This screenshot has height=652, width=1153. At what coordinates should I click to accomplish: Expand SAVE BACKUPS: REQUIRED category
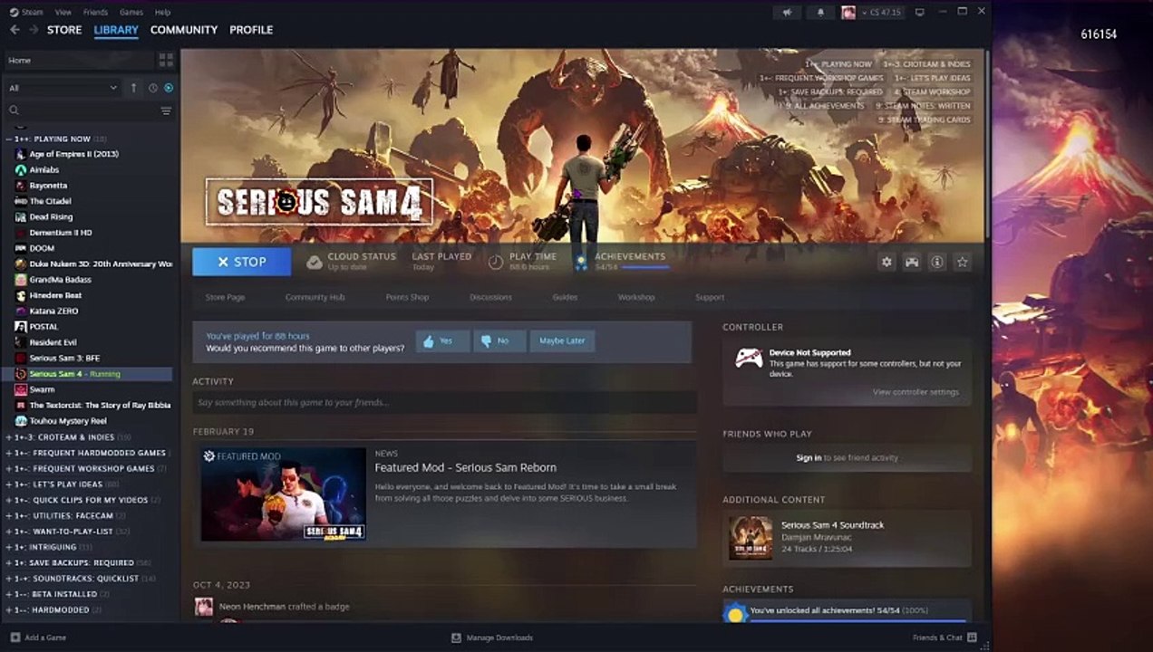pos(9,562)
